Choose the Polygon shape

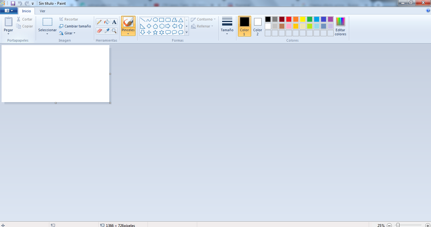(x=174, y=20)
